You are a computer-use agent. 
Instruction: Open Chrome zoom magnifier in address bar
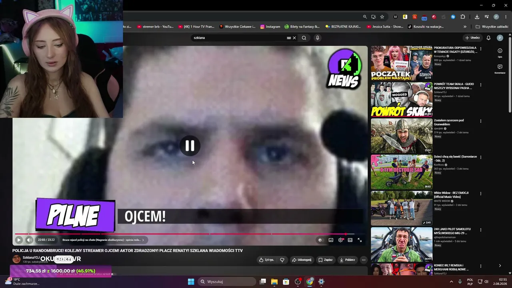(x=365, y=17)
